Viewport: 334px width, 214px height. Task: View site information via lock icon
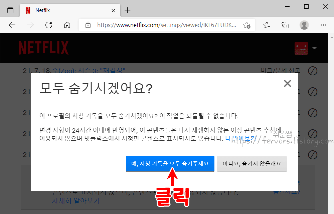click(x=88, y=25)
